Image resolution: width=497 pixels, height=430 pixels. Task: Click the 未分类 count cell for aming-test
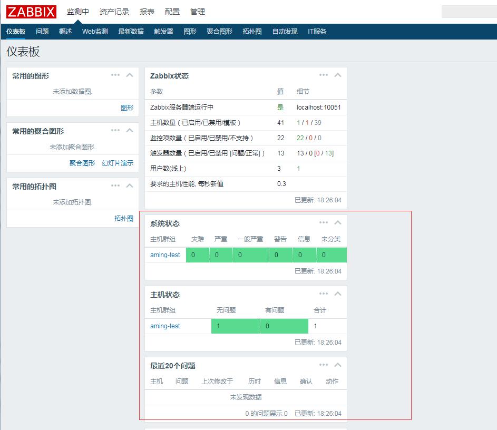[x=332, y=255]
